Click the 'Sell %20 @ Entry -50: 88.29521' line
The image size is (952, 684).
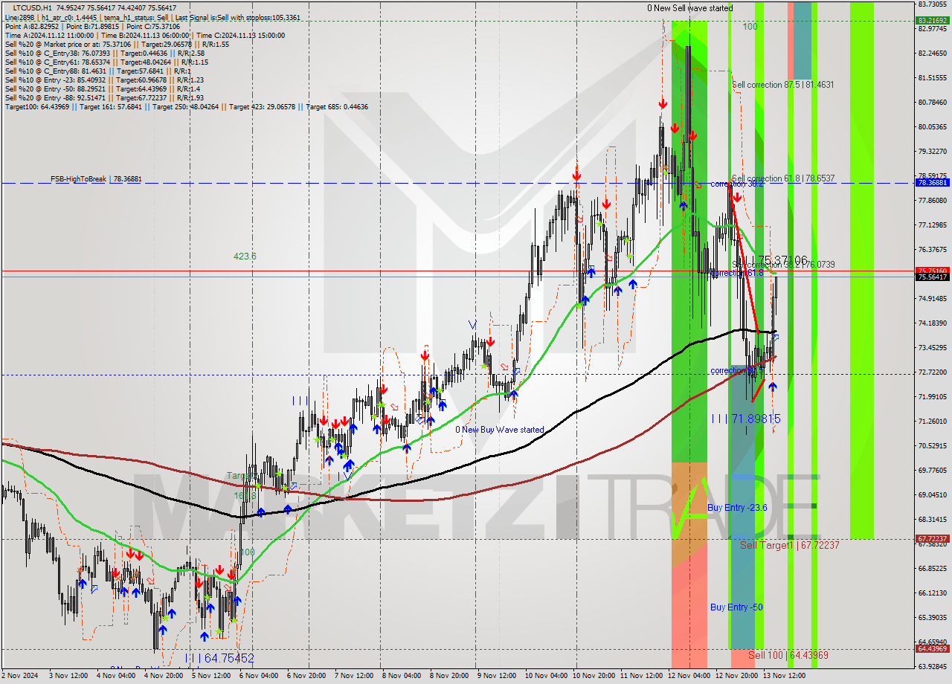pyautogui.click(x=101, y=88)
